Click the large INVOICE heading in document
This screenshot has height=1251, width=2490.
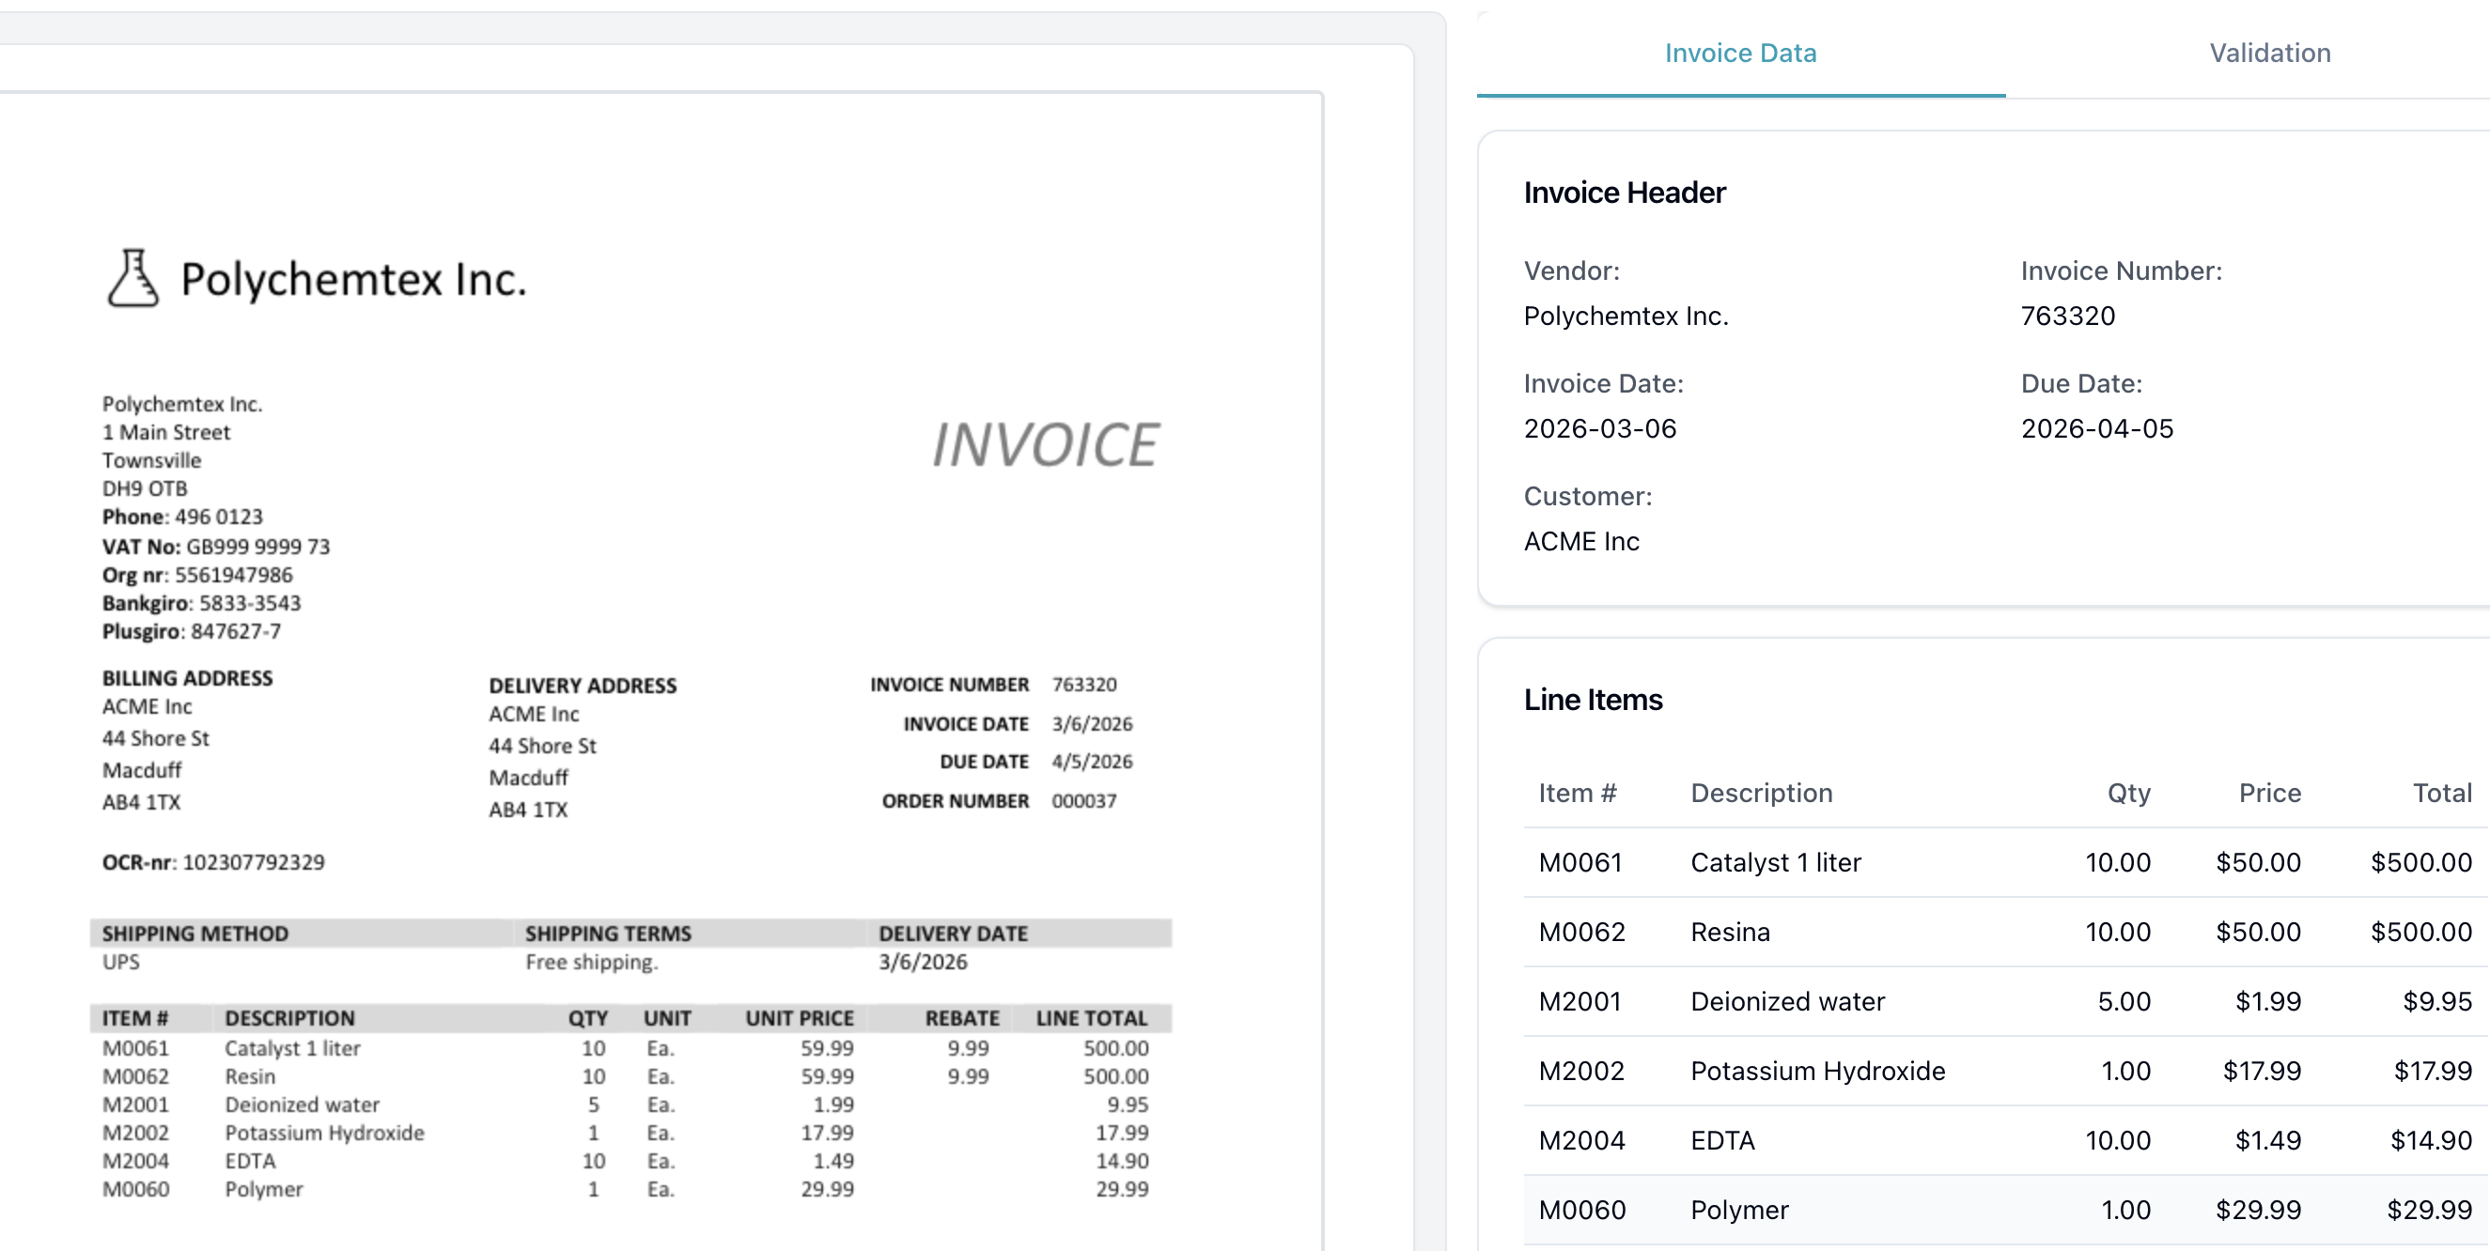(1045, 445)
